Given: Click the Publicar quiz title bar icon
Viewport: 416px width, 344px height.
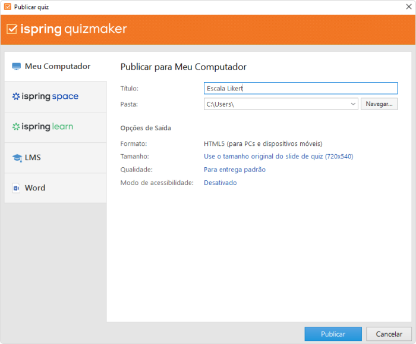Looking at the screenshot, I should point(8,7).
